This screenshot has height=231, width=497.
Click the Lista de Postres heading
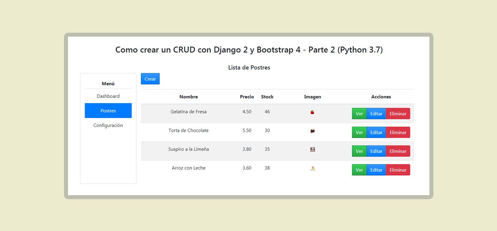coord(249,67)
